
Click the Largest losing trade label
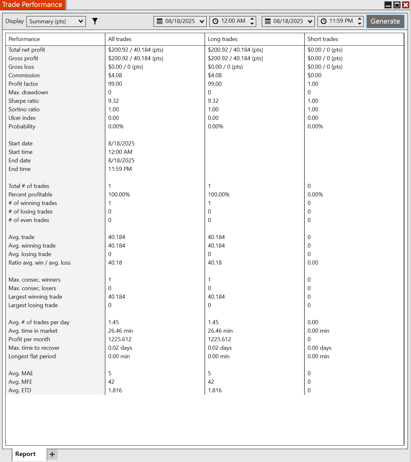(x=33, y=305)
